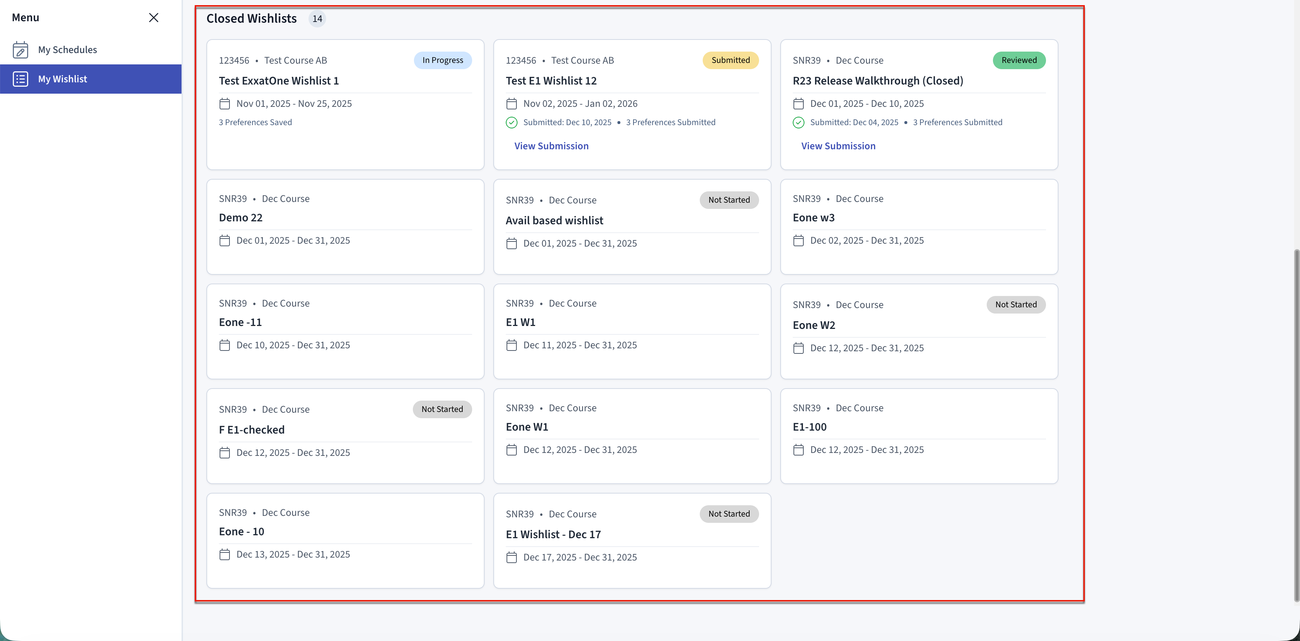
Task: Click green check icon on Test E1 Wishlist 12
Action: [511, 123]
